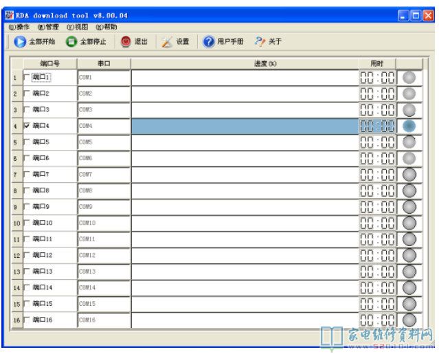Screen dimensions: 439x354
Task: Click the status indicator for port 5
Action: pyautogui.click(x=409, y=142)
